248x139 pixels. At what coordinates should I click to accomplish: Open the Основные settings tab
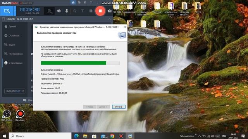point(12,36)
